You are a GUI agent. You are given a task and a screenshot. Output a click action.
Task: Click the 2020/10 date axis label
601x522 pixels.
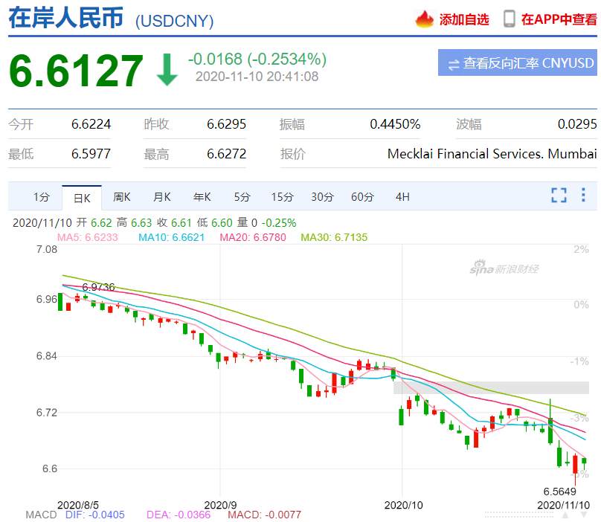pyautogui.click(x=404, y=505)
